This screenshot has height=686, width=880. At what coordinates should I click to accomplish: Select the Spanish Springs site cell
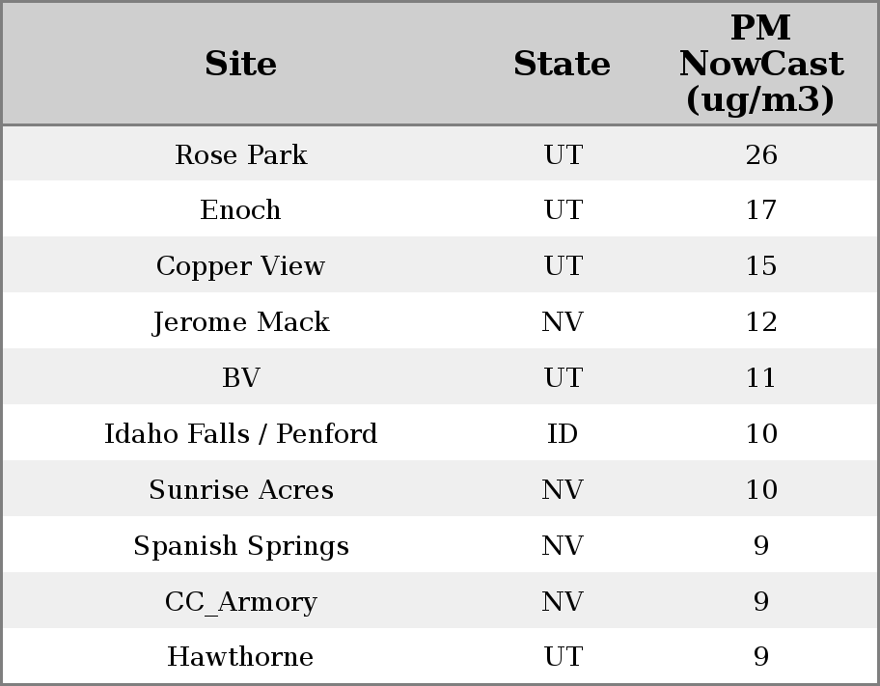pyautogui.click(x=241, y=546)
